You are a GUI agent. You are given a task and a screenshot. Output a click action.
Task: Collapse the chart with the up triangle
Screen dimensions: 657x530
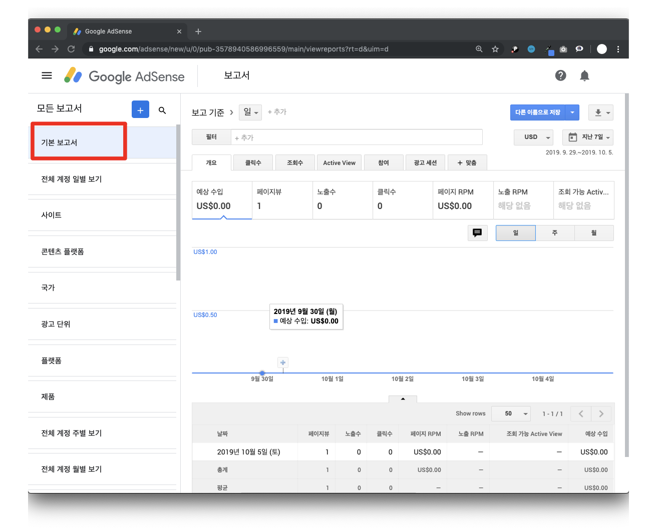coord(403,398)
